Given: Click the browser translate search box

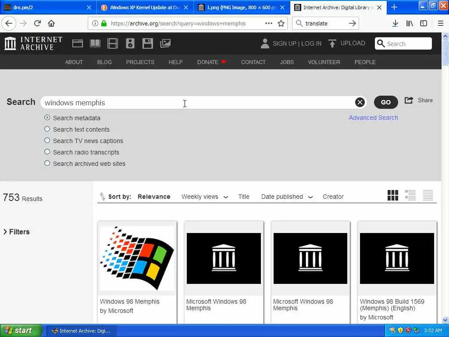Looking at the screenshot, I should (325, 24).
